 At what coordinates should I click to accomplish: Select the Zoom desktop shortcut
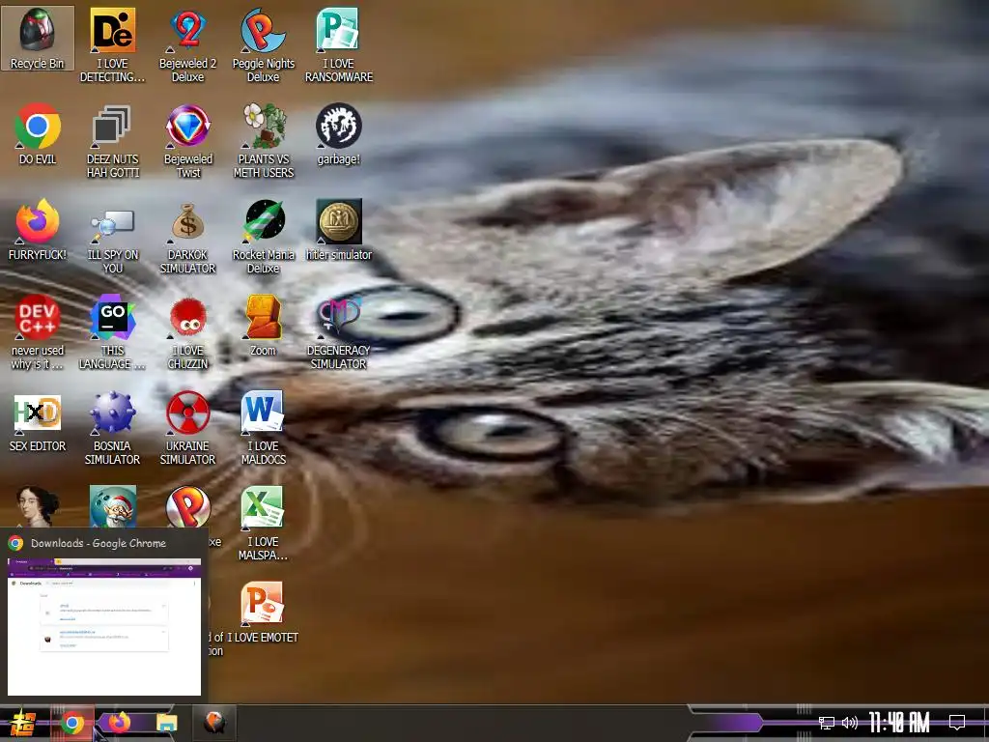click(263, 325)
